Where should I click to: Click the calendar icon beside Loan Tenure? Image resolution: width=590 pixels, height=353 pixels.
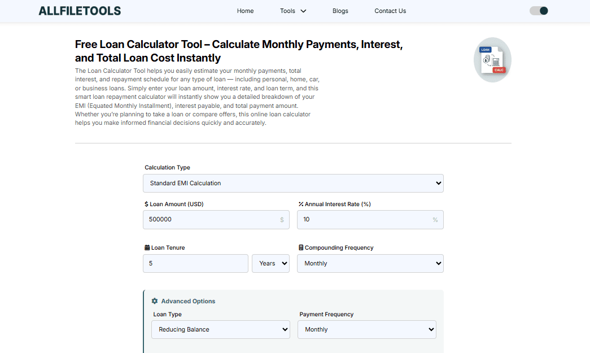[147, 247]
